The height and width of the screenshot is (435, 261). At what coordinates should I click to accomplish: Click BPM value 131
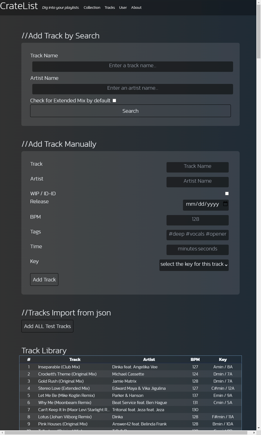point(195,403)
